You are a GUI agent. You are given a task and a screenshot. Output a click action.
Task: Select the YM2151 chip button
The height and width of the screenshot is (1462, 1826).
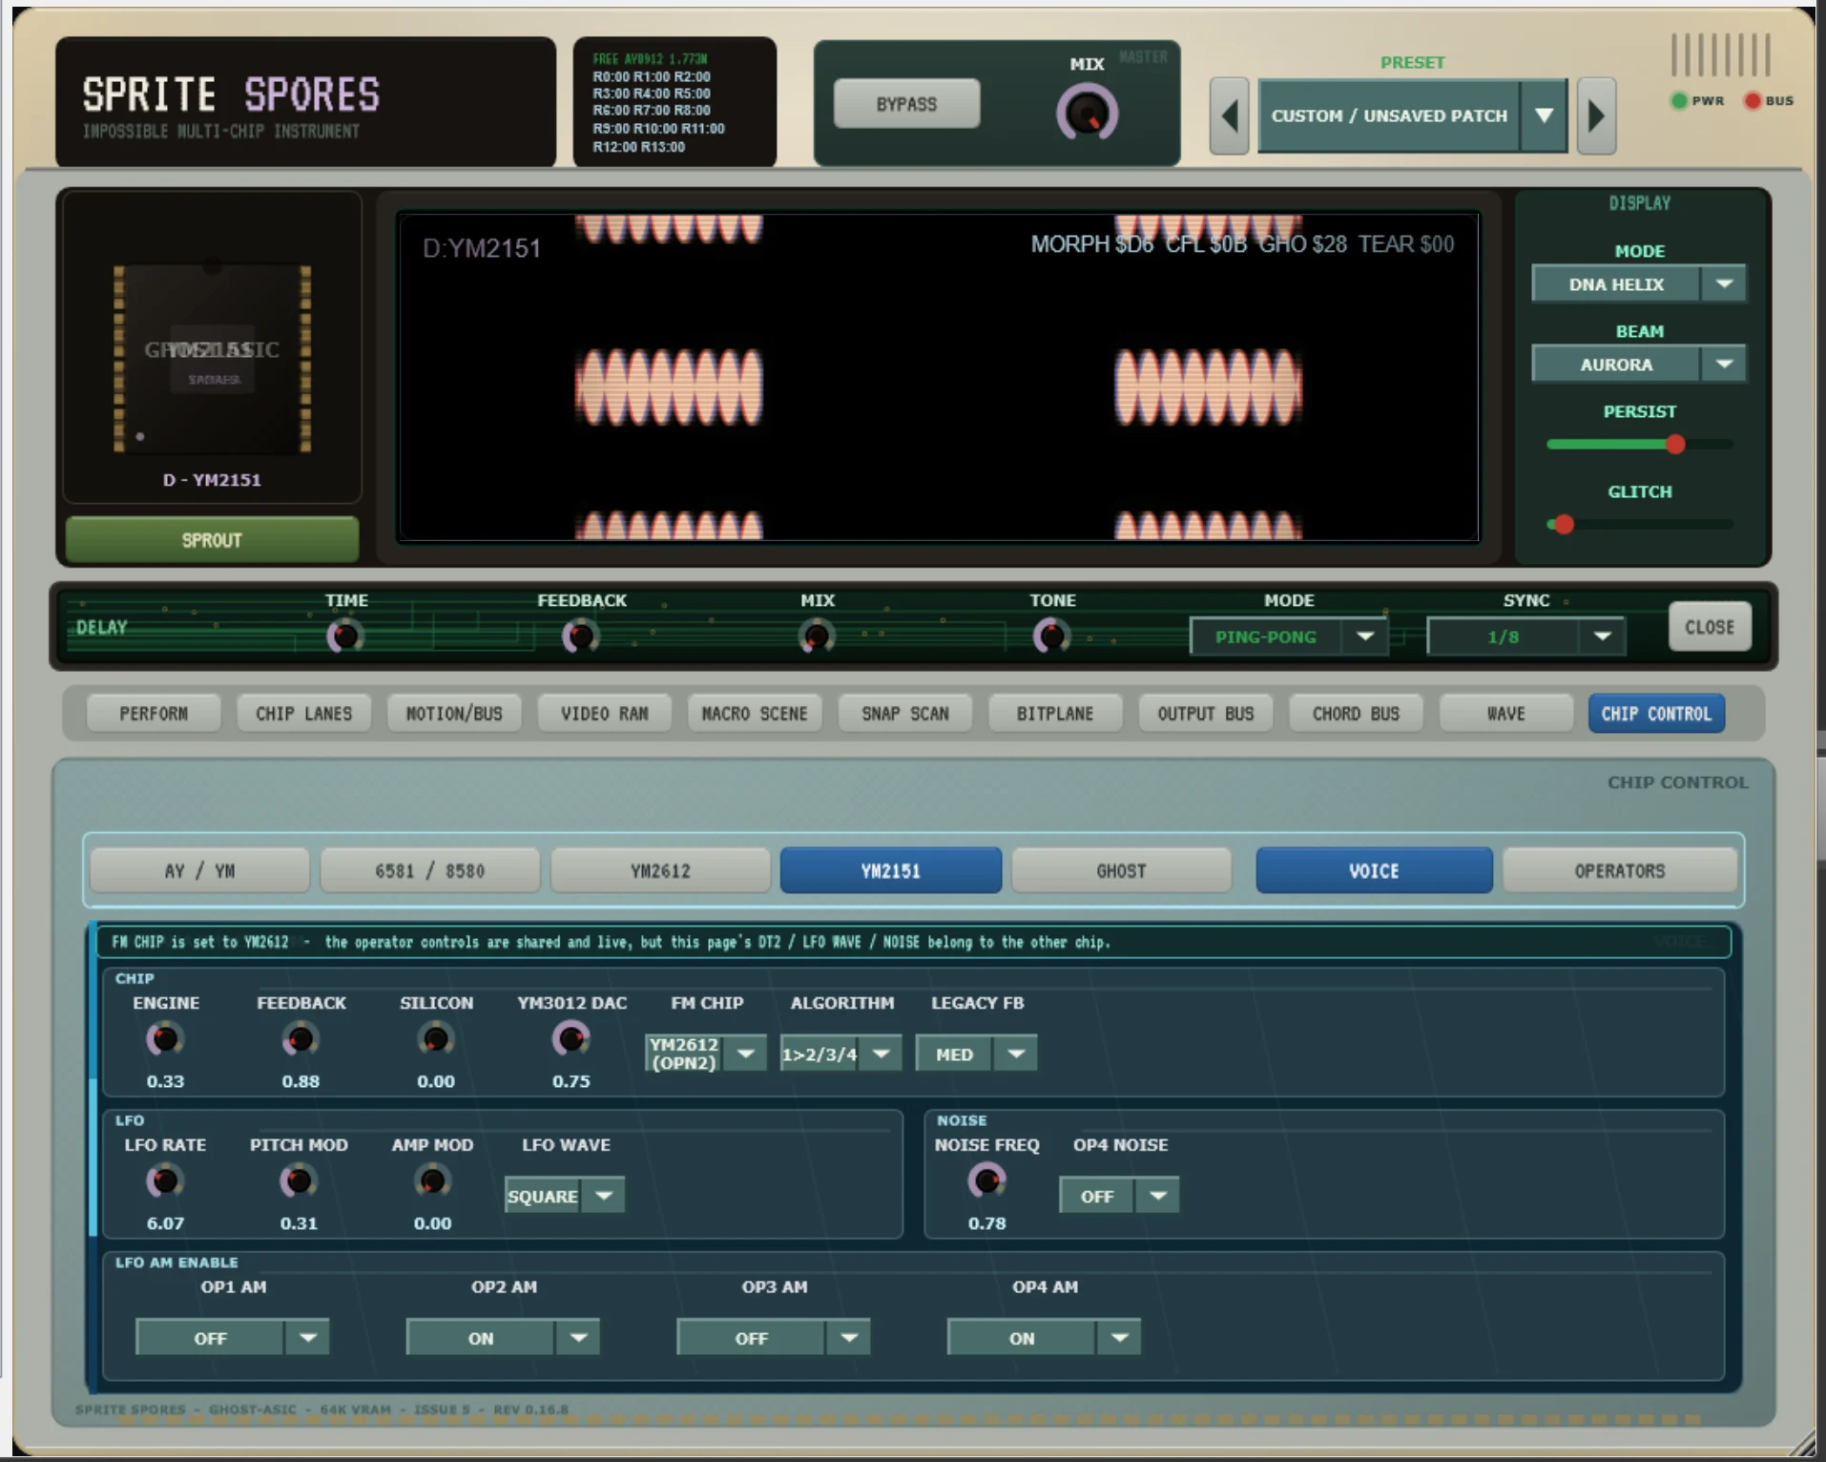pyautogui.click(x=891, y=870)
